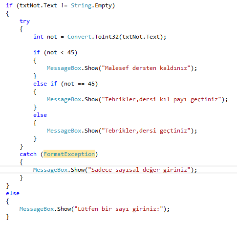Click string "Lütfen bir sayı giriniz:"
Viewport: 237px width, 225px height.
[x=119, y=209]
